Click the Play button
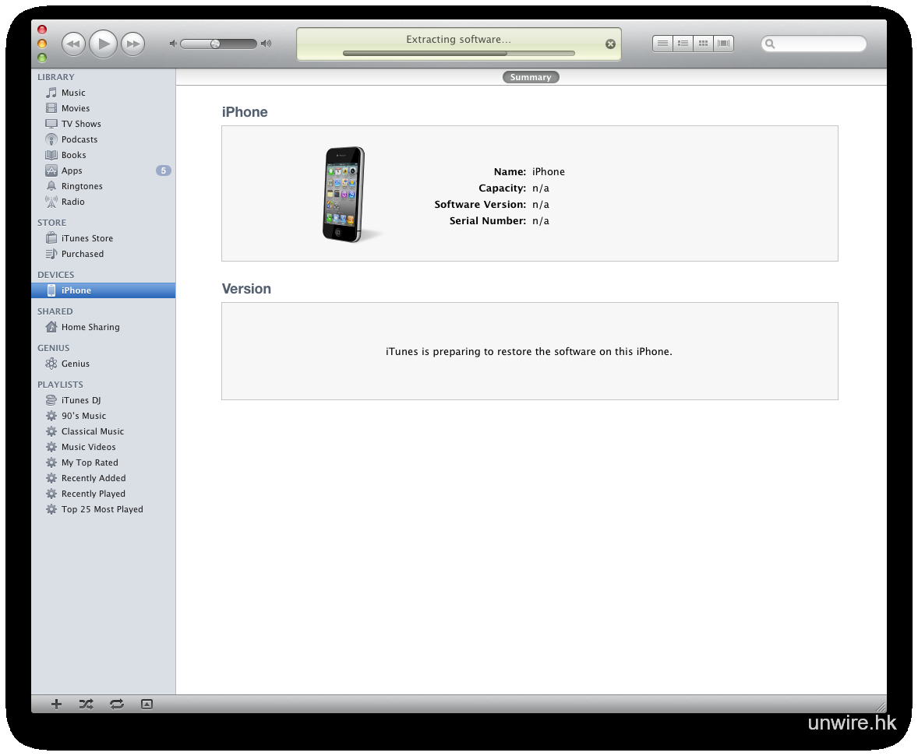Image resolution: width=918 pixels, height=756 pixels. 103,44
